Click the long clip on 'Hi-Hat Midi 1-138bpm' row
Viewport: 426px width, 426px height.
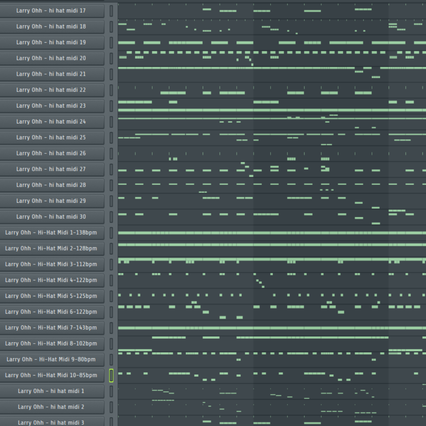pyautogui.click(x=237, y=232)
